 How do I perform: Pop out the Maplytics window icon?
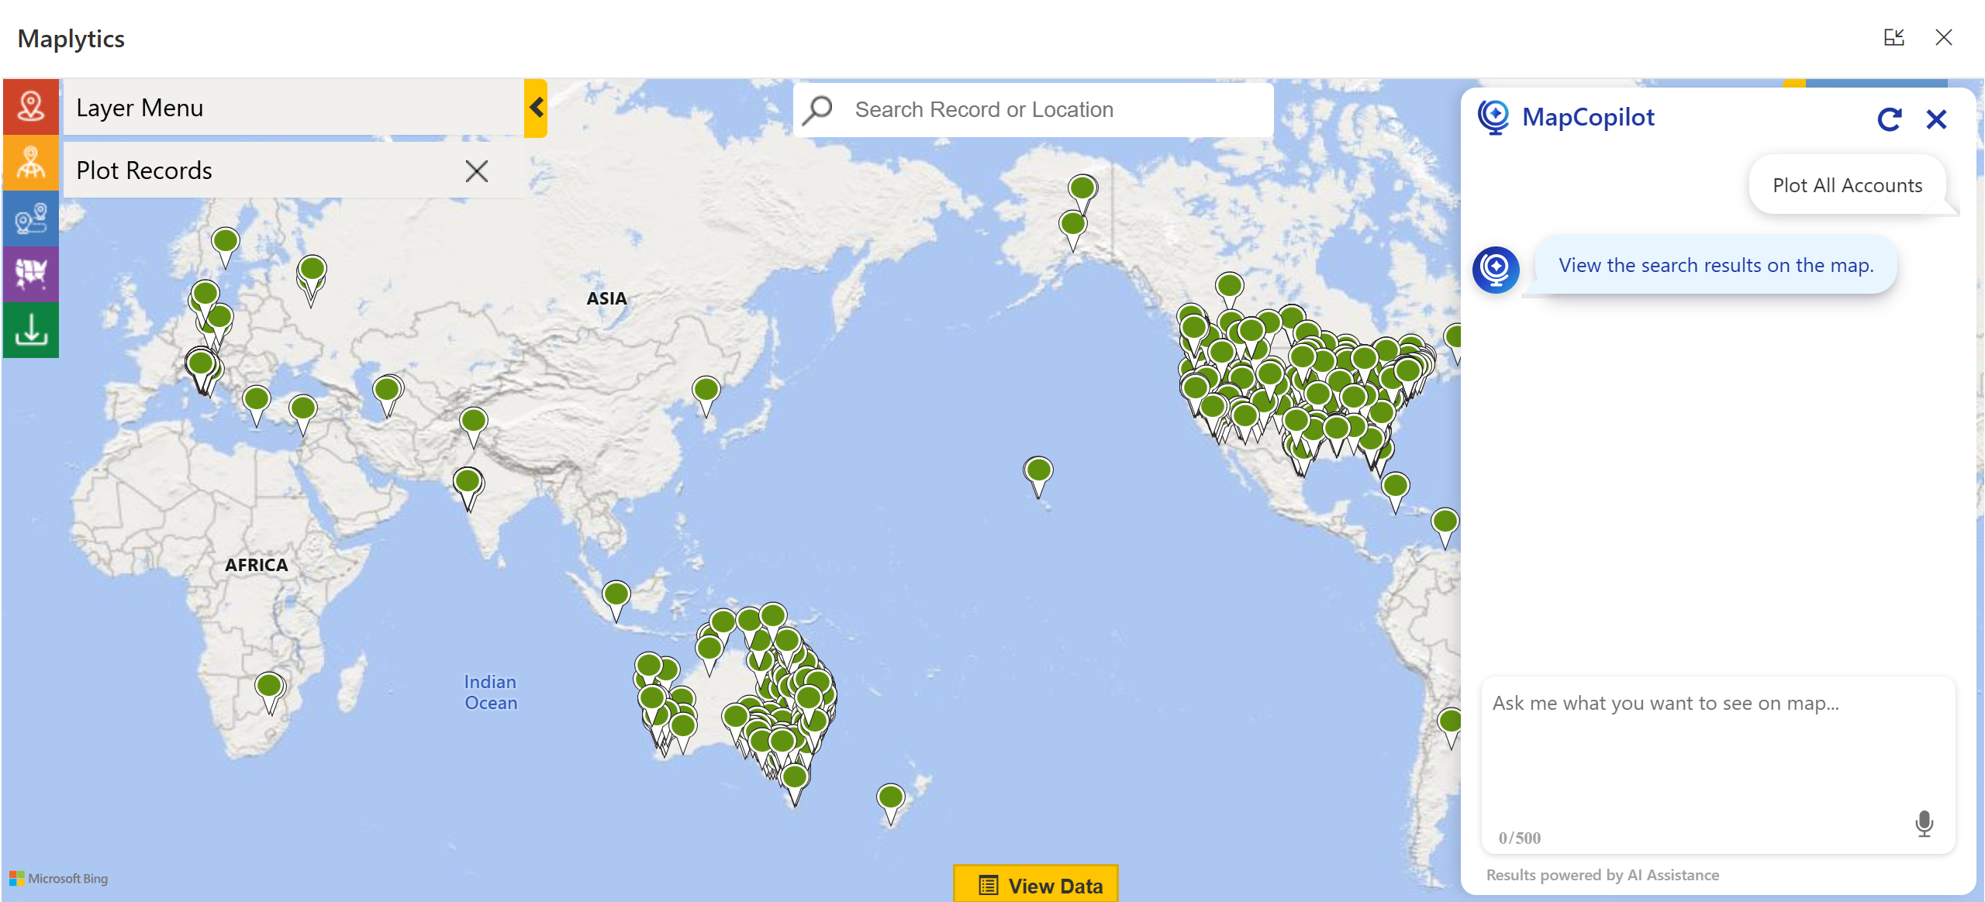point(1894,37)
